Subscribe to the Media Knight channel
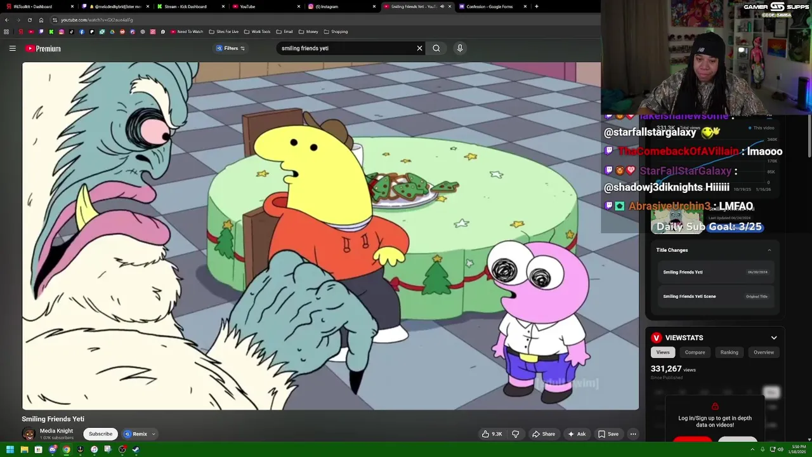This screenshot has height=457, width=812. tap(100, 434)
